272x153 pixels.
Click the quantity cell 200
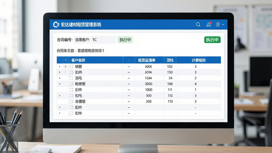pyautogui.click(x=149, y=101)
